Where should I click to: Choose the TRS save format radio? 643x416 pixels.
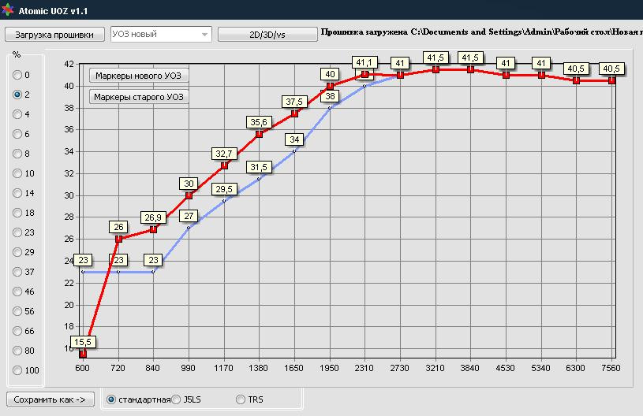pos(241,399)
